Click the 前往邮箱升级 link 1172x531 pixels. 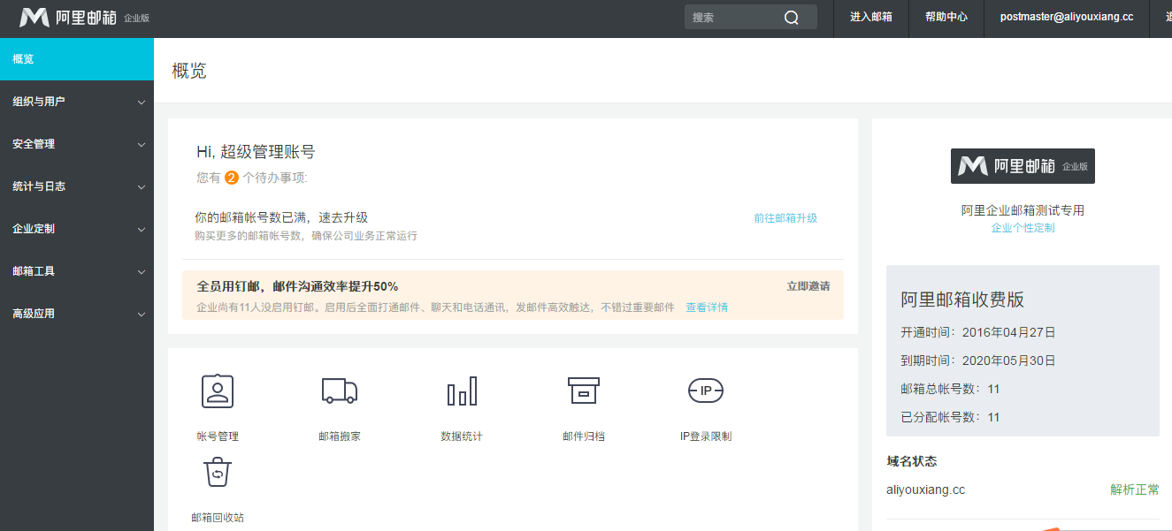pyautogui.click(x=785, y=218)
